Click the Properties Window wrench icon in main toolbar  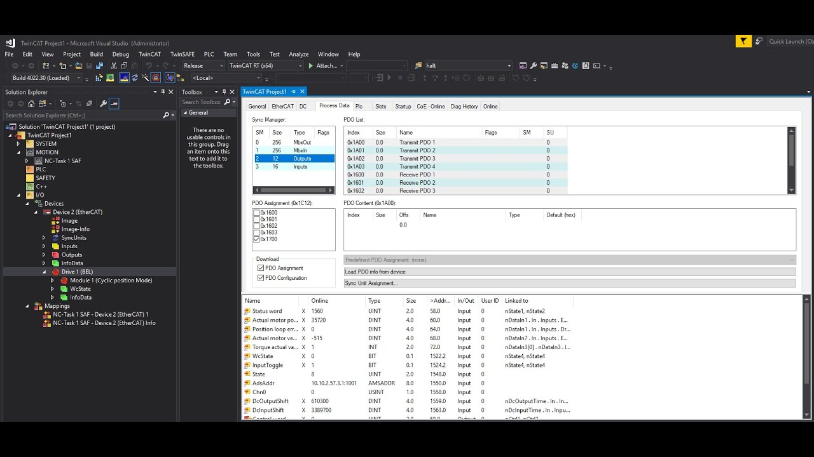pyautogui.click(x=534, y=65)
